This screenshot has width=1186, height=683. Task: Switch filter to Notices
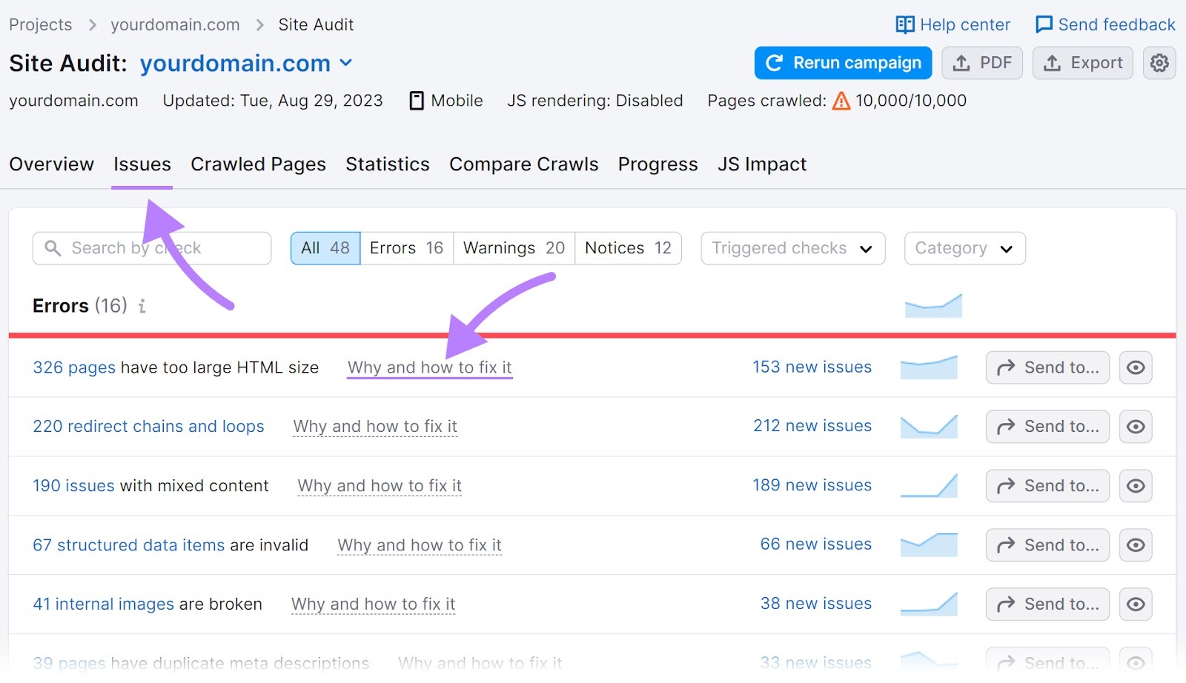click(627, 248)
